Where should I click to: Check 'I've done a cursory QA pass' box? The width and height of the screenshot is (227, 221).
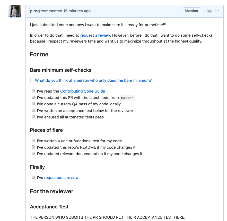coord(33,104)
